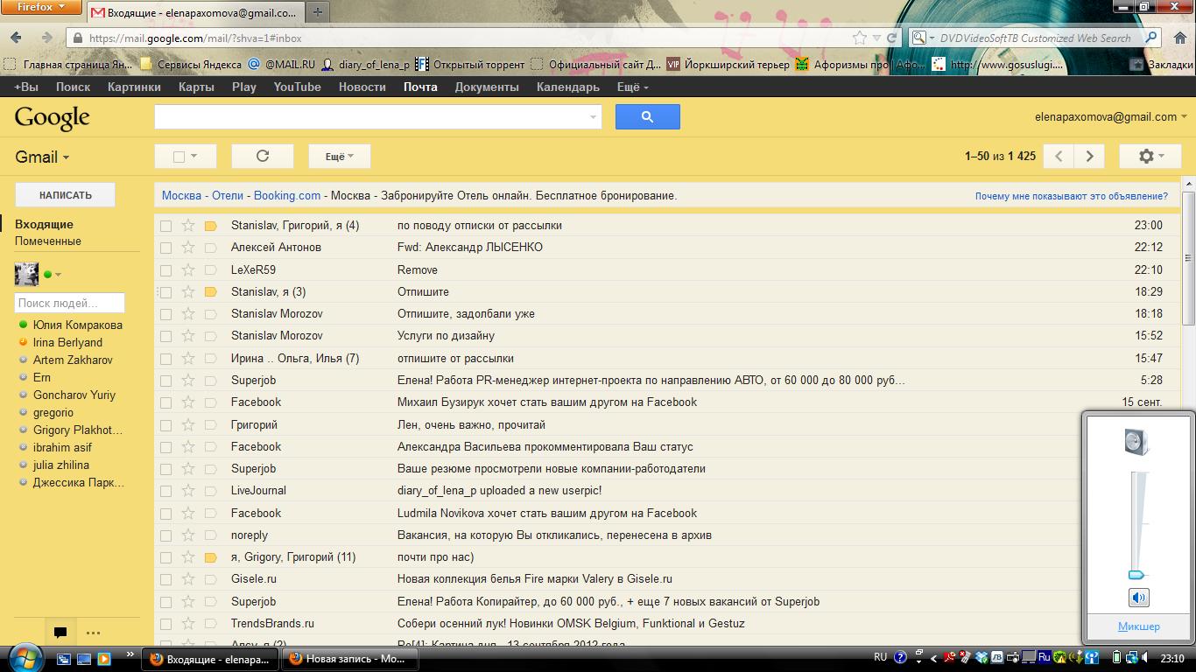Click Почему мне показывают это объявление link

pos(1072,196)
